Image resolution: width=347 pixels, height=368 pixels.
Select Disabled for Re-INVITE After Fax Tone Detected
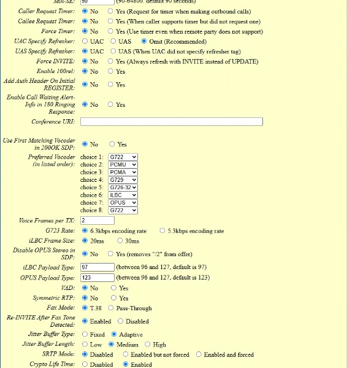(x=120, y=321)
